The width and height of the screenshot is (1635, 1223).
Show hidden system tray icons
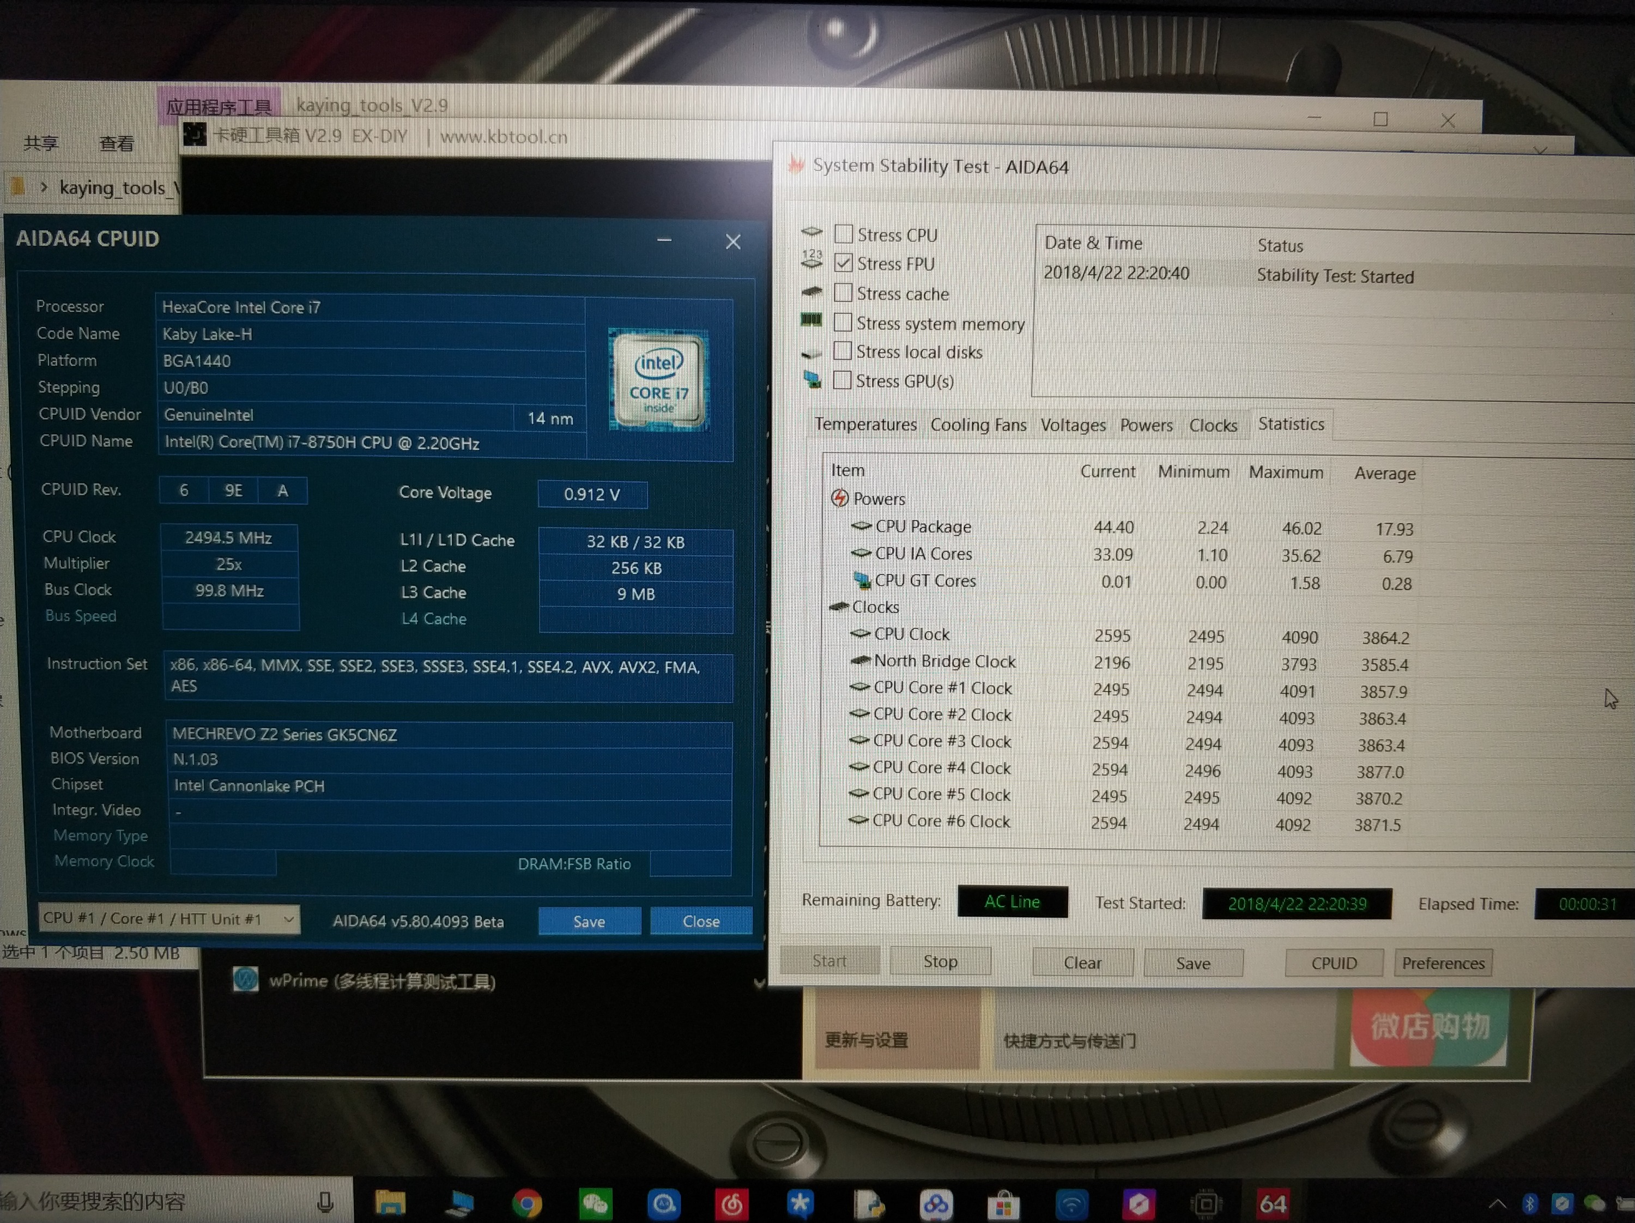[1497, 1203]
